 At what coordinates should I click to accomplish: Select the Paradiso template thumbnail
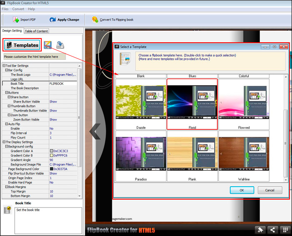141,156
